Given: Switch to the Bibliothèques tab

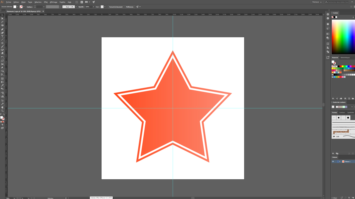Looking at the screenshot, I should [x=345, y=57].
